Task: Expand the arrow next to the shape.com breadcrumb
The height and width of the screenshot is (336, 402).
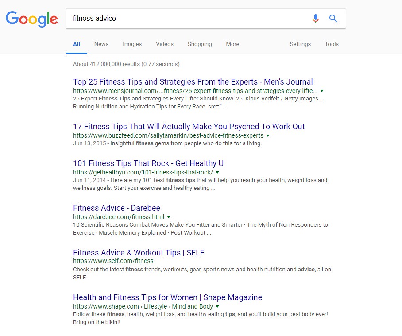Action: coord(217,306)
